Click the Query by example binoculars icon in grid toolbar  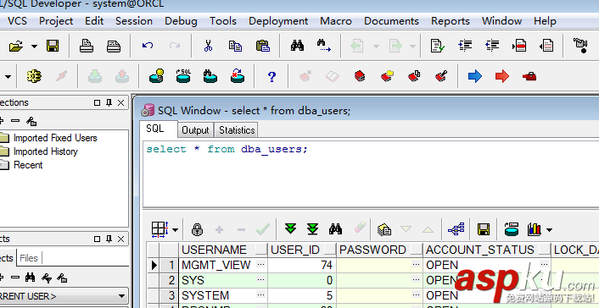coord(335,229)
